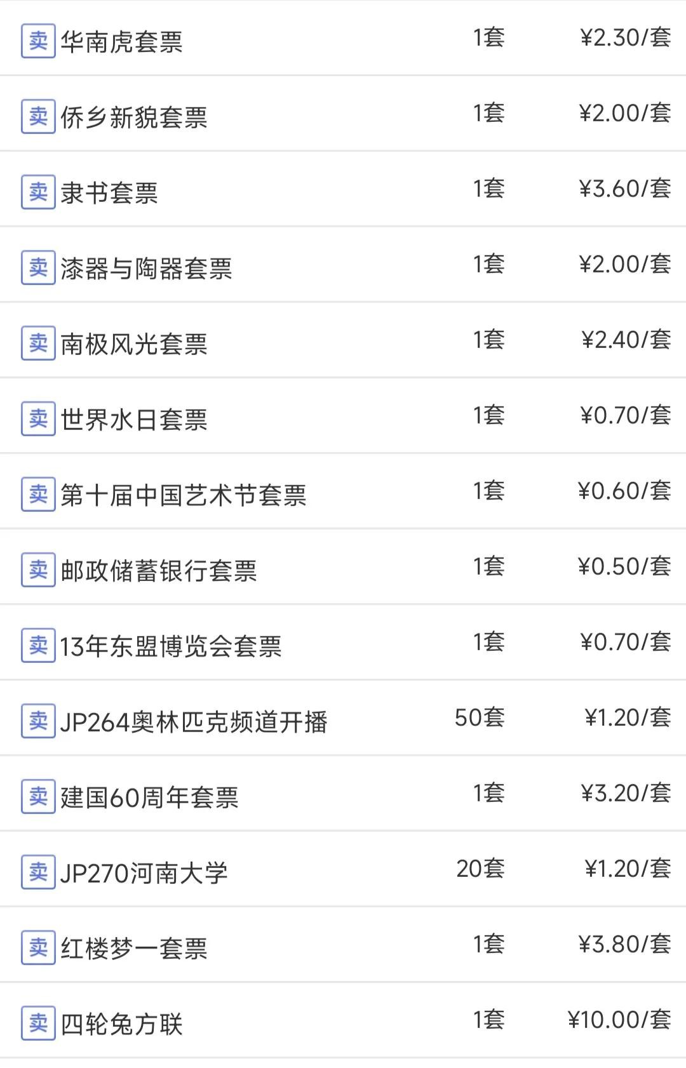Click the ¥3.60/套 price for 隶书套票

click(625, 189)
